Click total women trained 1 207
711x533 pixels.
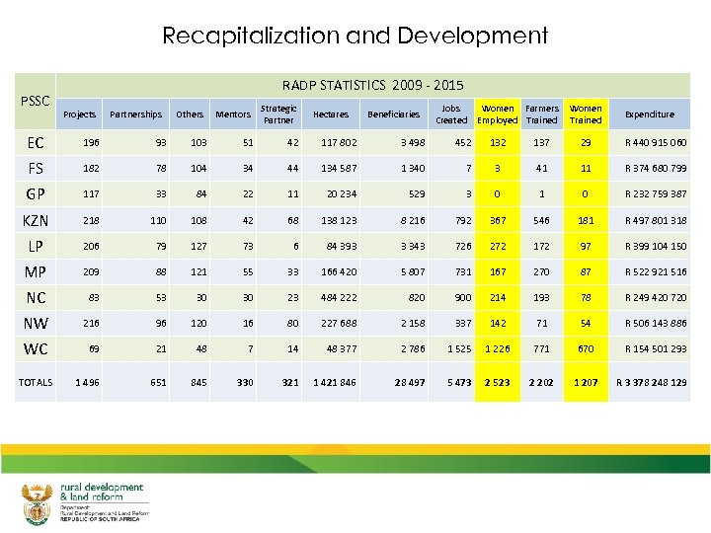click(x=586, y=383)
